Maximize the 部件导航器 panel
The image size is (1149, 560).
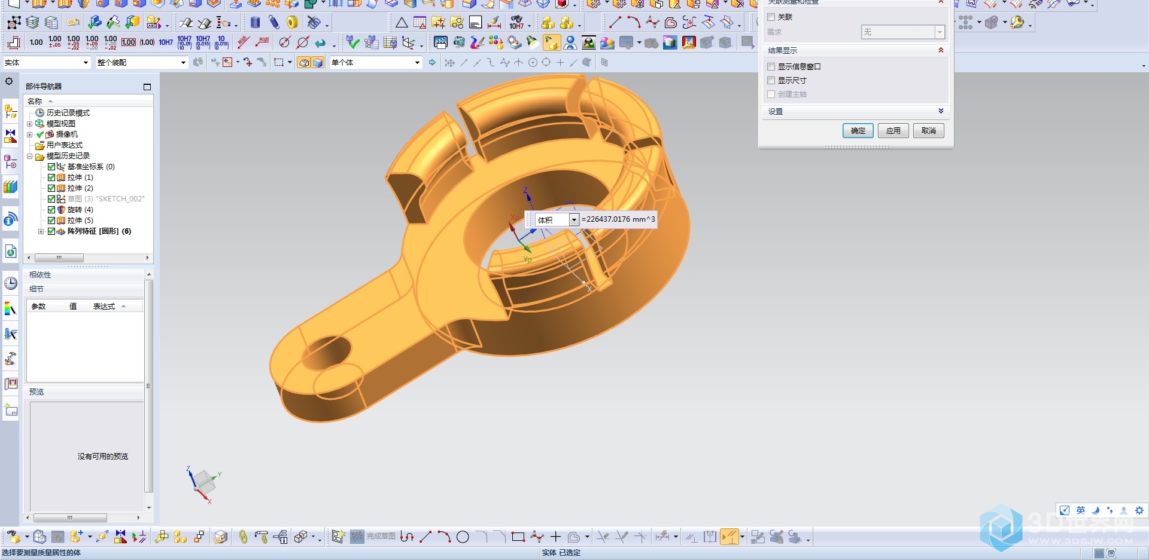(147, 87)
